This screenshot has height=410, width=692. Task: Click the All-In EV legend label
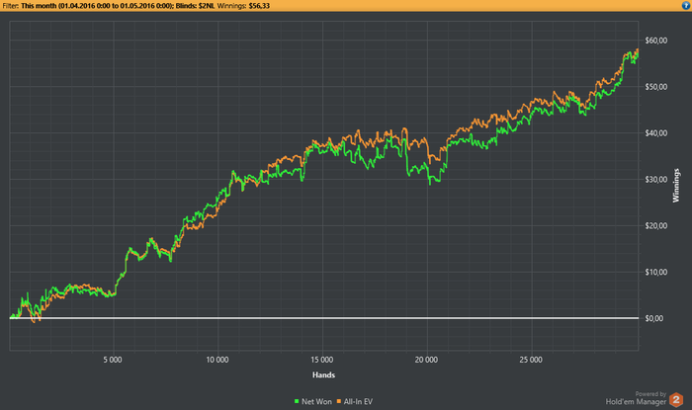click(358, 402)
